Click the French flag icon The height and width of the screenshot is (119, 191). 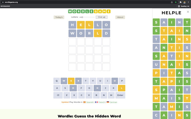point(97,102)
